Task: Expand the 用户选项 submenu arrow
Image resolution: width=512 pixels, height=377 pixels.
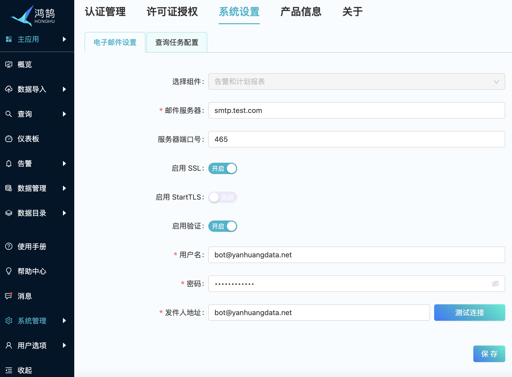Action: pos(64,345)
